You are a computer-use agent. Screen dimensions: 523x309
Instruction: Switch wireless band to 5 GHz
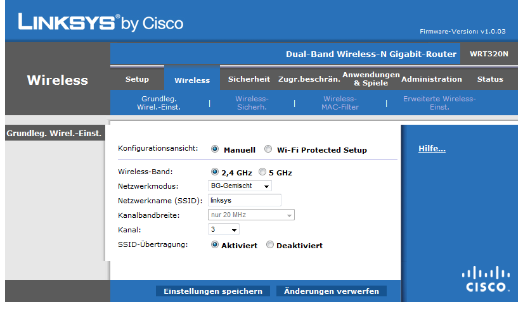point(262,172)
